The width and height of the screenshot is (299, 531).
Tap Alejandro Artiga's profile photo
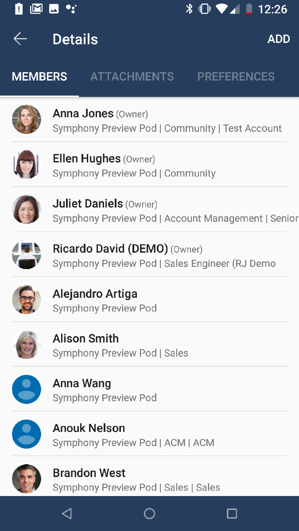pyautogui.click(x=27, y=300)
